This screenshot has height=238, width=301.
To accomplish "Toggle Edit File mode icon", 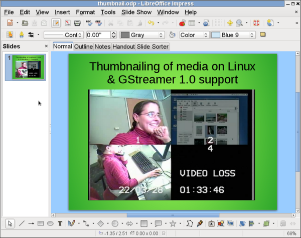I will click(x=56, y=23).
